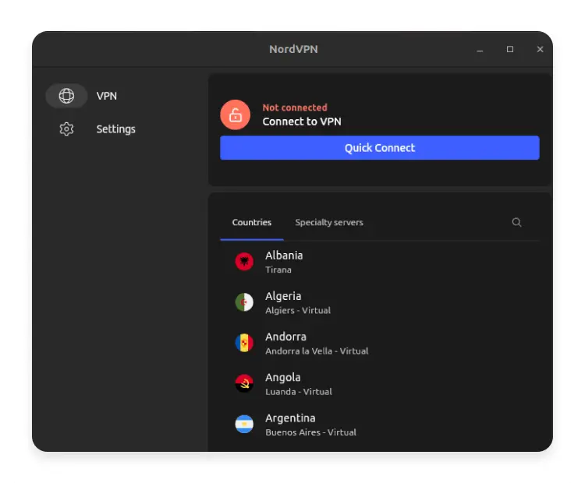Maximize the NordVPN window
Image resolution: width=585 pixels, height=483 pixels.
pyautogui.click(x=510, y=49)
